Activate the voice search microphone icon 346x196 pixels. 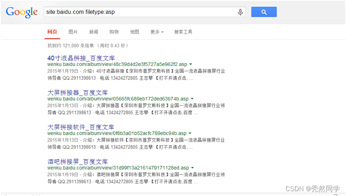pos(240,12)
